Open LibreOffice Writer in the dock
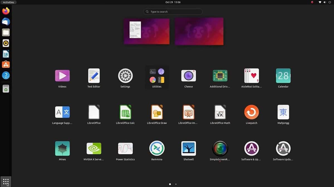The width and height of the screenshot is (334, 187). [x=6, y=54]
